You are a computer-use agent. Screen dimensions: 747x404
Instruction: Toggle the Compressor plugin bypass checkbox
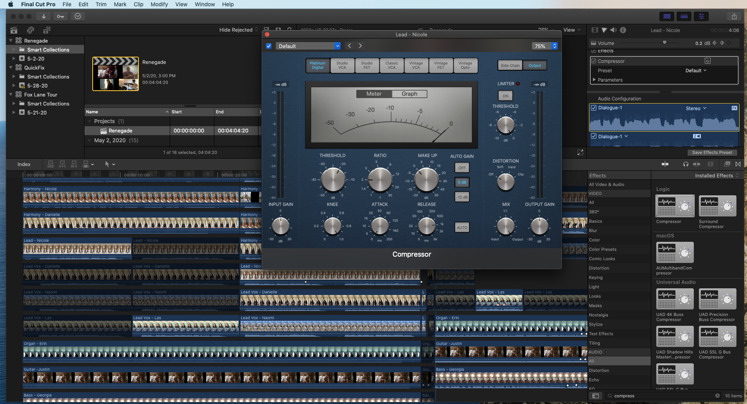[x=269, y=46]
